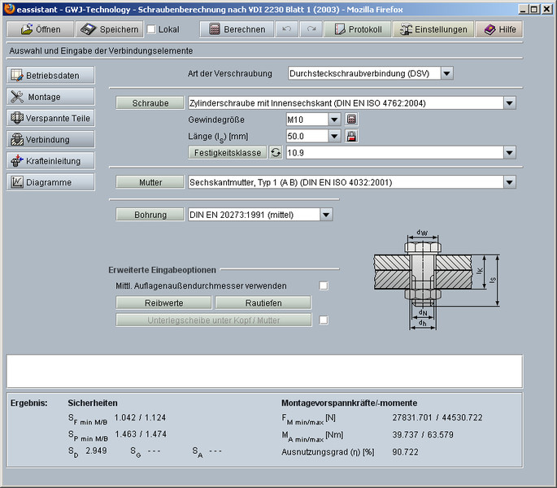The width and height of the screenshot is (557, 488).
Task: Open the Gewindegröße M10 dropdown
Action: click(334, 120)
